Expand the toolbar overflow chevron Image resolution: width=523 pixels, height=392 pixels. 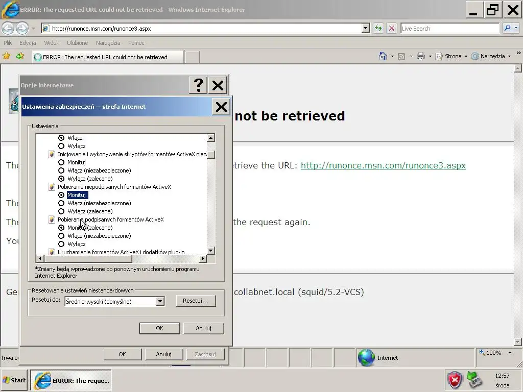coord(518,53)
